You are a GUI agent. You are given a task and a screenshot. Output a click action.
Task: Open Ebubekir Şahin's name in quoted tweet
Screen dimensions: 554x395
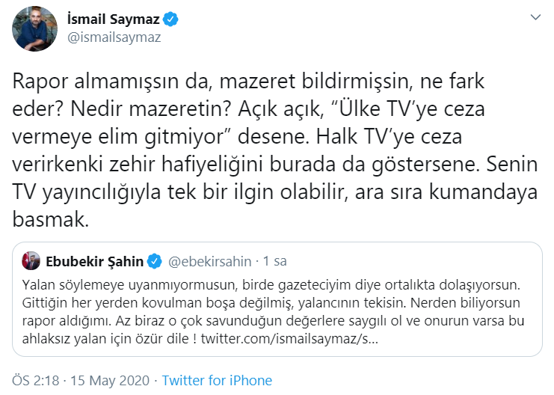94,261
